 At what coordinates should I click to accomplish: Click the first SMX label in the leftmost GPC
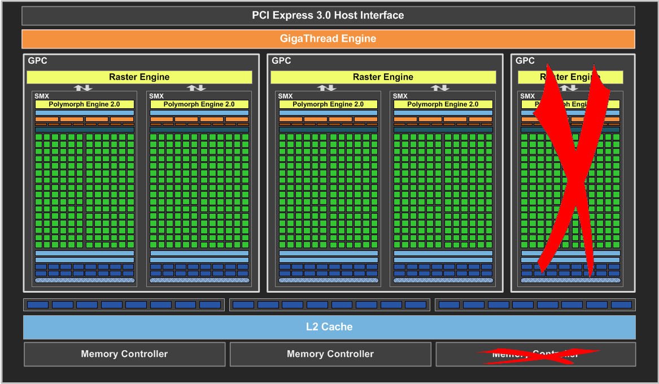point(42,96)
